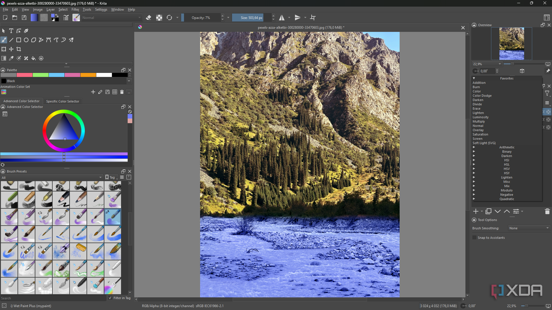This screenshot has width=552, height=310.
Task: Select the Ellipse tool
Action: pyautogui.click(x=26, y=40)
